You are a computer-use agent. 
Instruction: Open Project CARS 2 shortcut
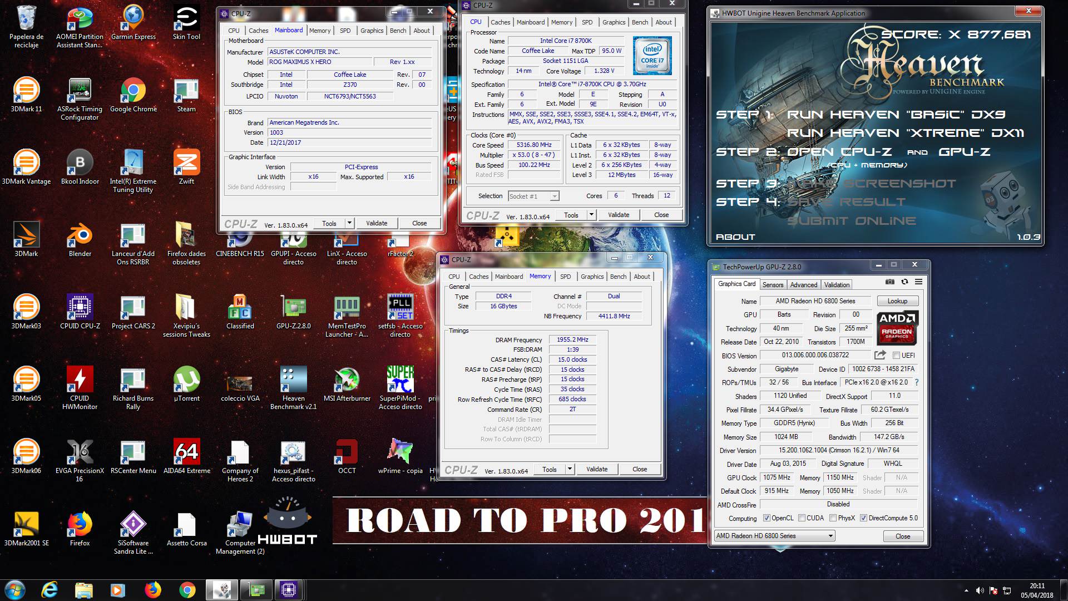tap(133, 312)
